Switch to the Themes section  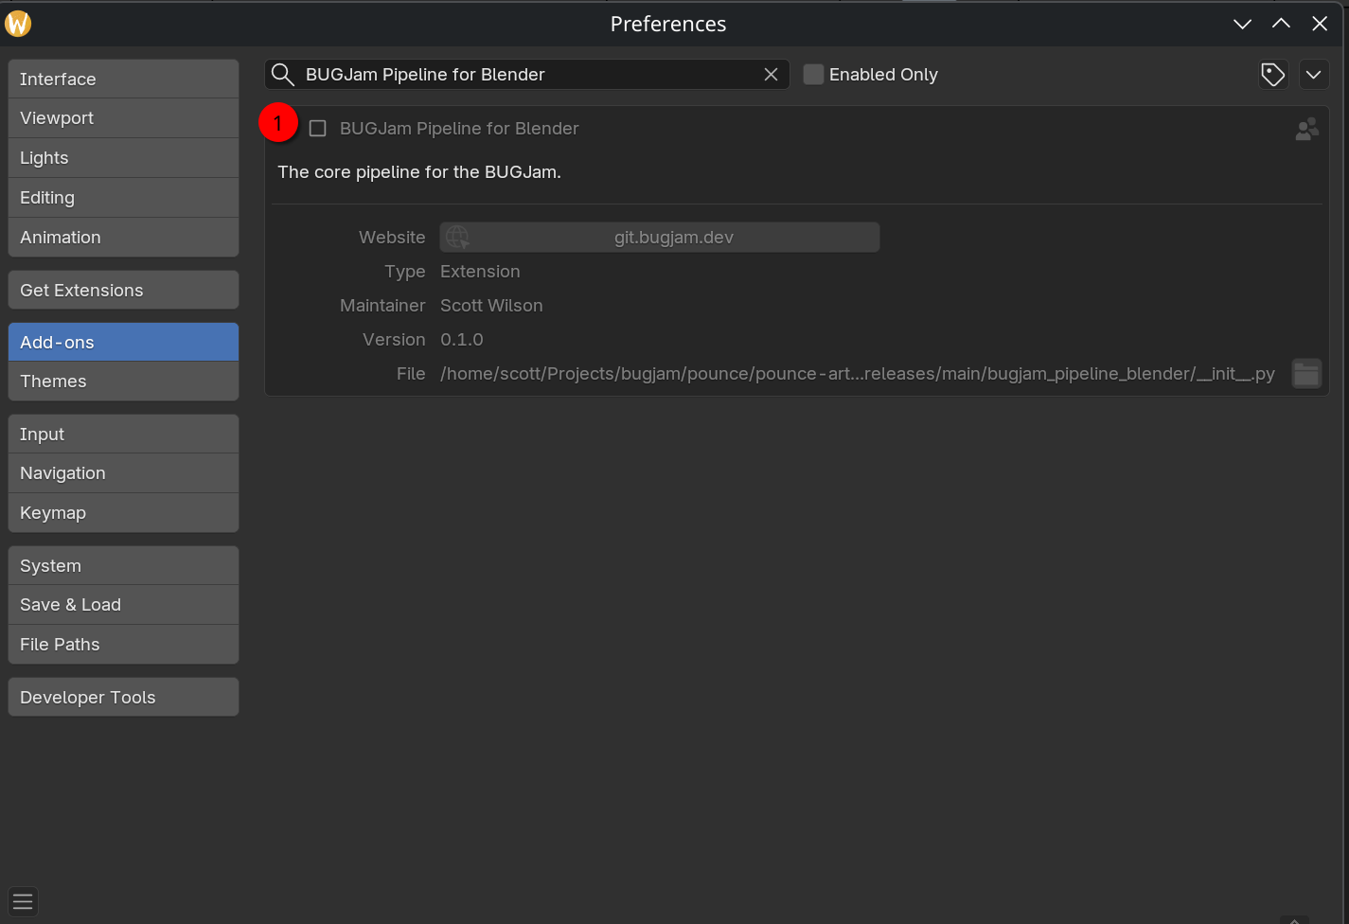tap(123, 382)
